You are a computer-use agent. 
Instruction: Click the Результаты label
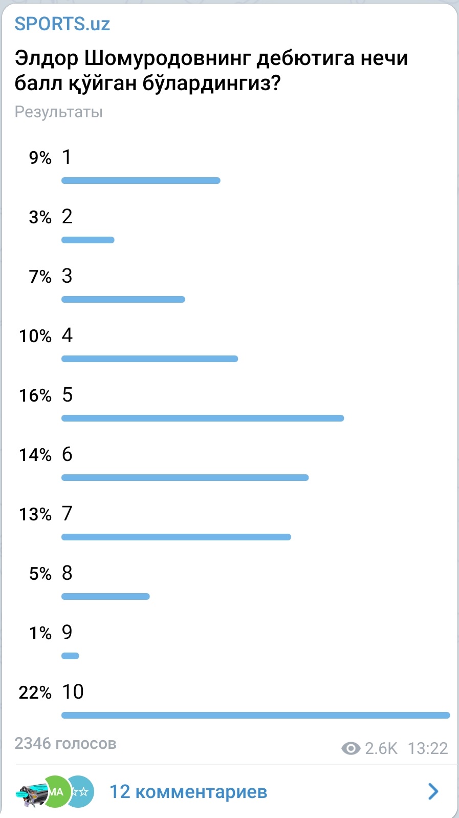[58, 112]
